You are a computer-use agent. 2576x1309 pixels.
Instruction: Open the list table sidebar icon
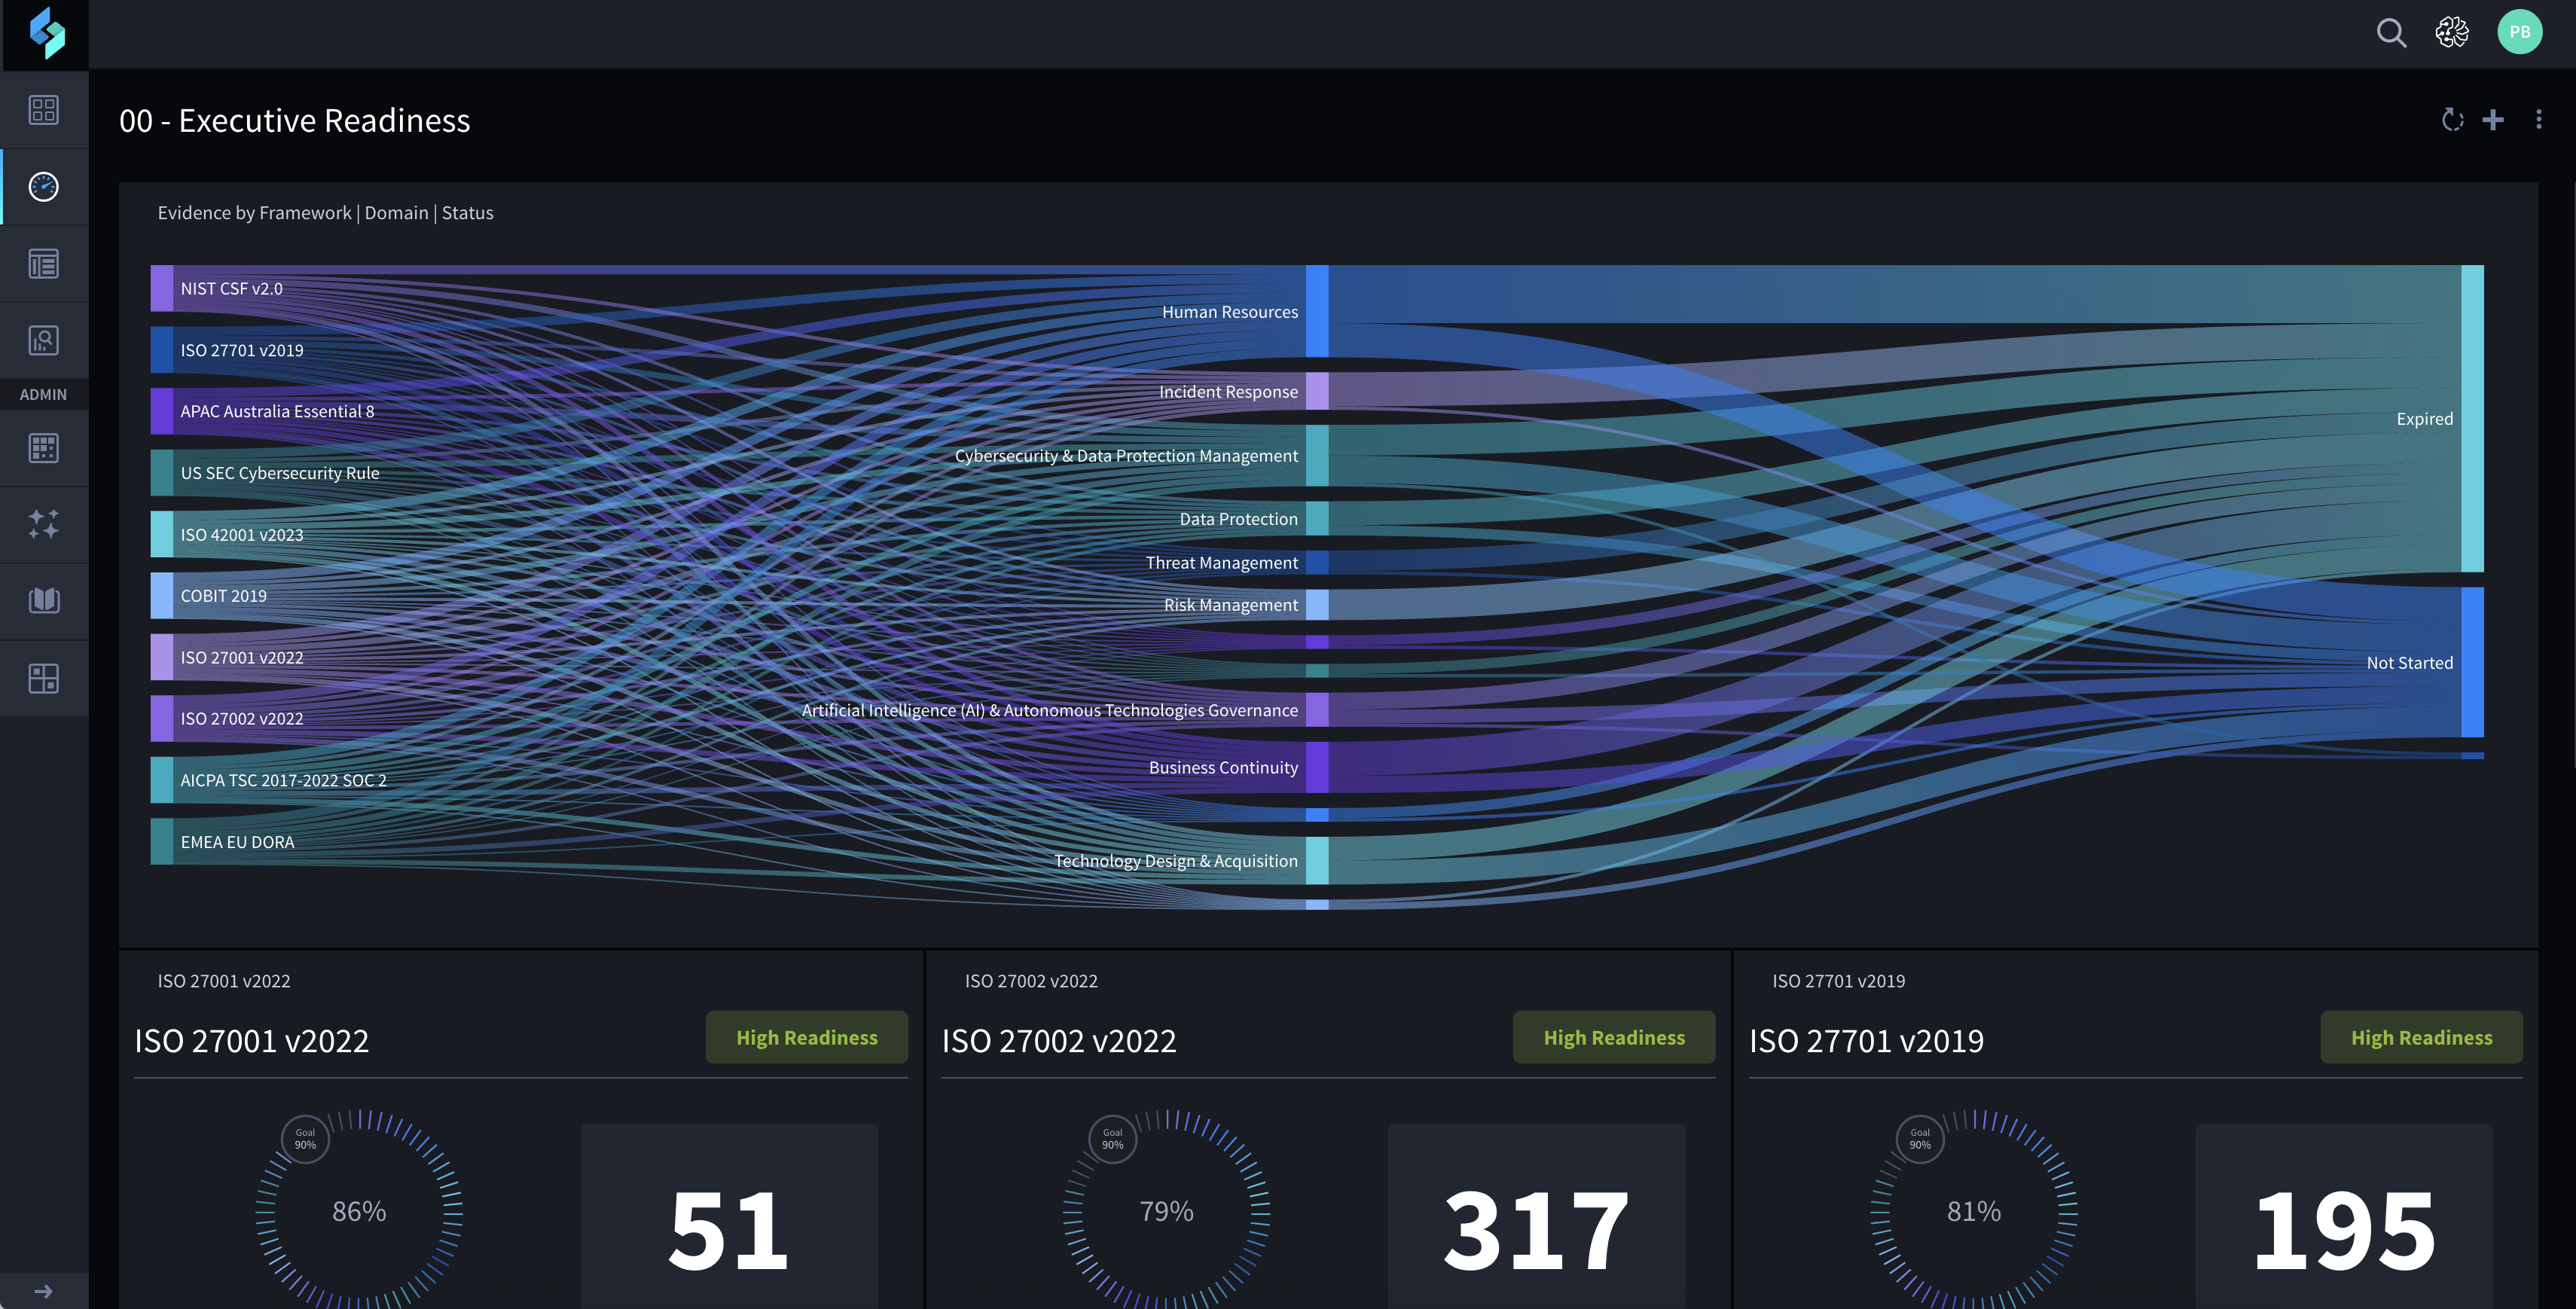coord(44,264)
